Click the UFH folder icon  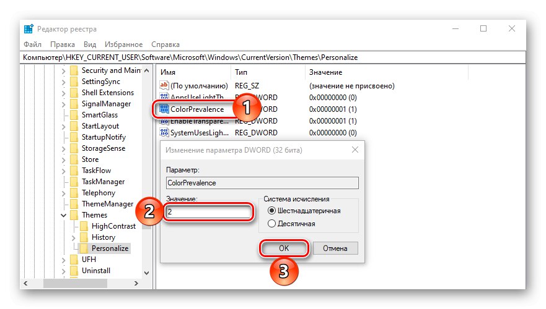[x=74, y=260]
